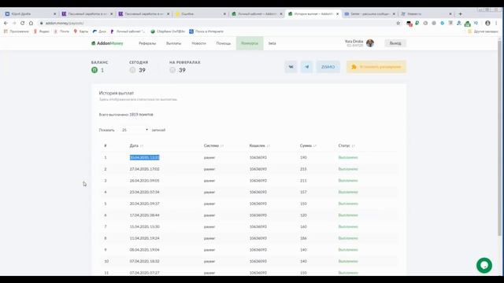Open the Личный кабинет bookmark
The width and height of the screenshot is (504, 283).
click(x=128, y=31)
